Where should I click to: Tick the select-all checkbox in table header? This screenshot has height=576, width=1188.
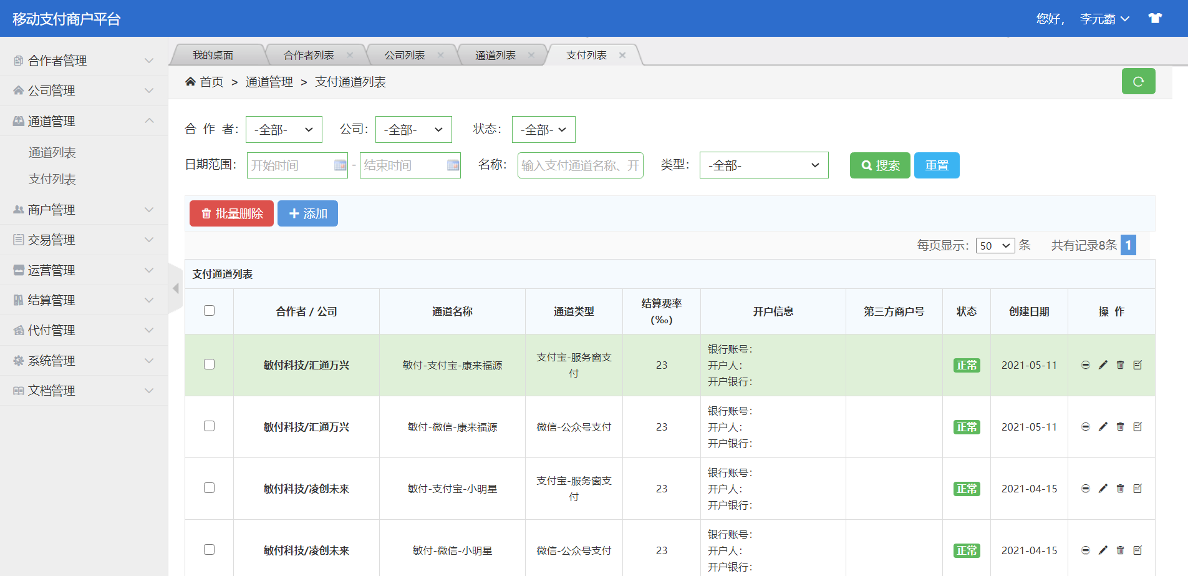(209, 311)
